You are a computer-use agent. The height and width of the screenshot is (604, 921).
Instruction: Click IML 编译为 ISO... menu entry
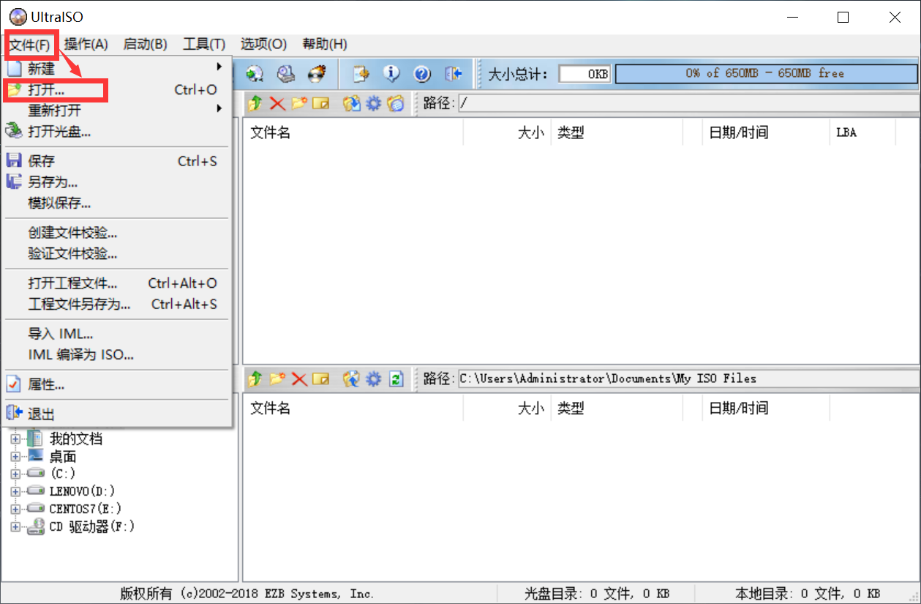pos(117,355)
